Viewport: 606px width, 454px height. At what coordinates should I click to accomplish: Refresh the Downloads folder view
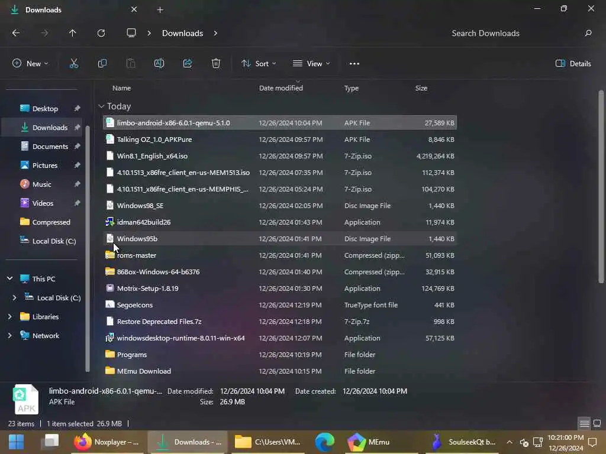point(101,33)
